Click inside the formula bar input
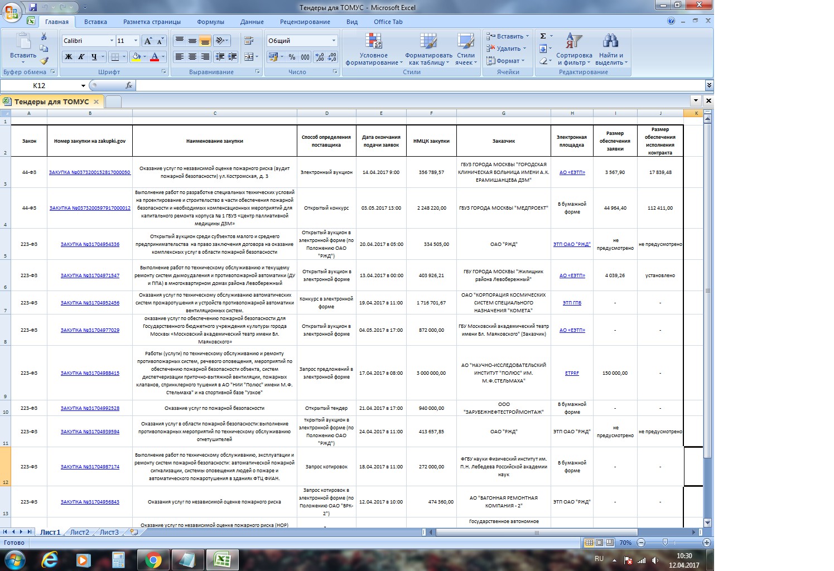 coord(420,85)
